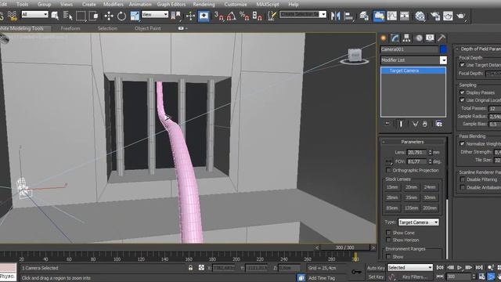The width and height of the screenshot is (501, 282).
Task: Open the selection filter All dropdown
Action: (34, 14)
